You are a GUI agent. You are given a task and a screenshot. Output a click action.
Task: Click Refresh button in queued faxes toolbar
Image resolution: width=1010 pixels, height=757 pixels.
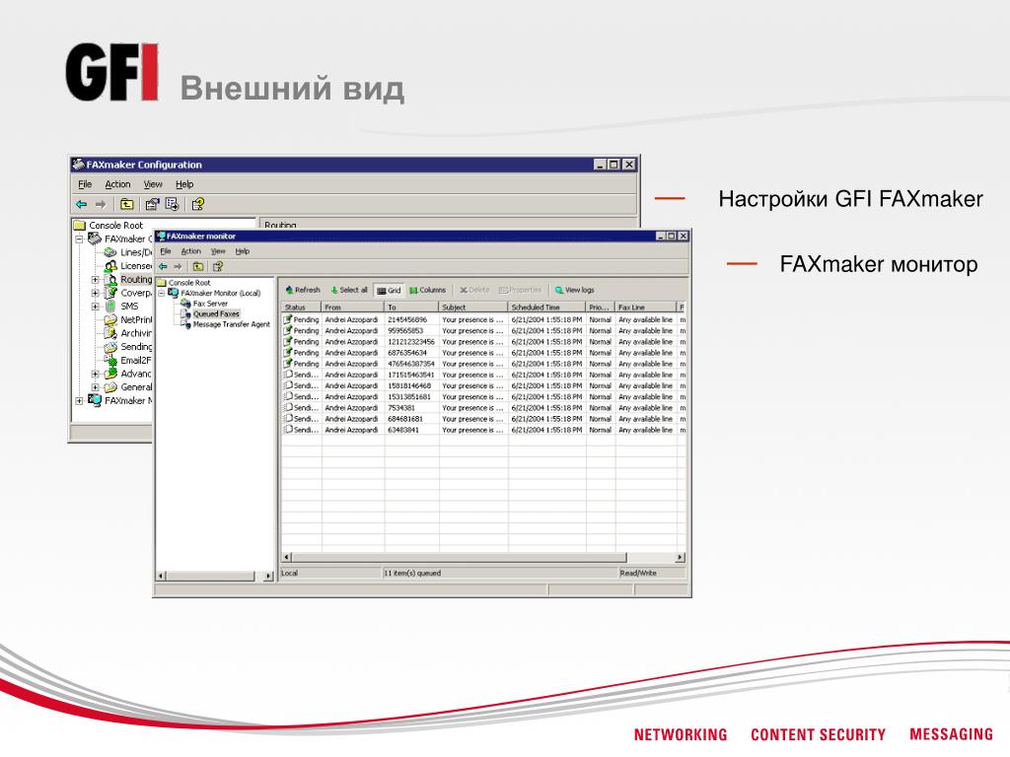303,291
